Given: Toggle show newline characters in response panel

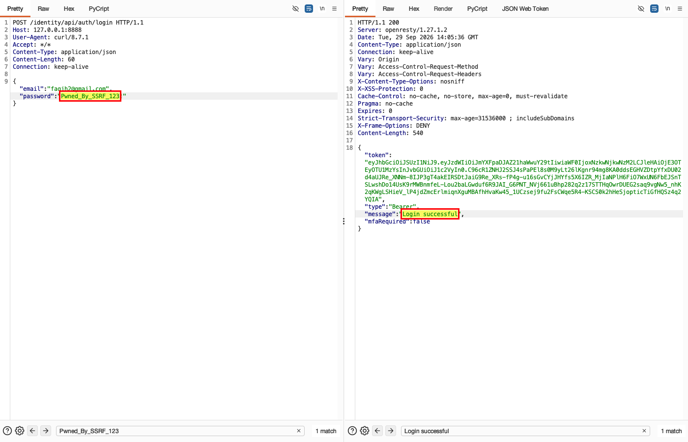Looking at the screenshot, I should click(667, 8).
